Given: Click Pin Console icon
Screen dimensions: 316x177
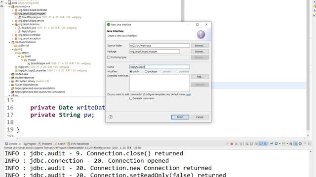Looking at the screenshot, I should [272, 144].
